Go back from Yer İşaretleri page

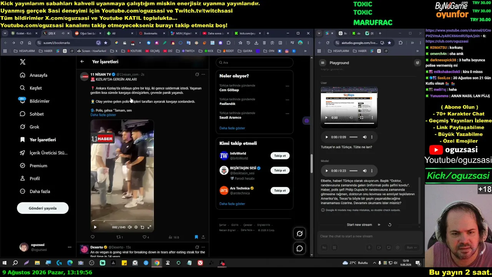82,62
